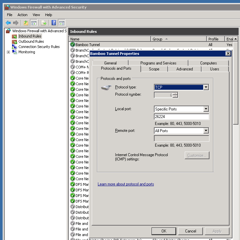
Task: Open the Protocol type dropdown
Action: tap(206, 87)
